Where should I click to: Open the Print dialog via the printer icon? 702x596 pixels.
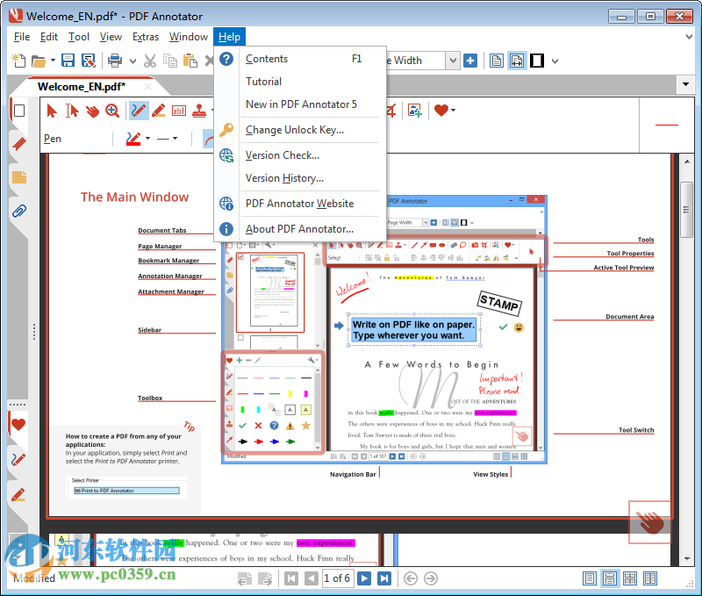tap(115, 61)
